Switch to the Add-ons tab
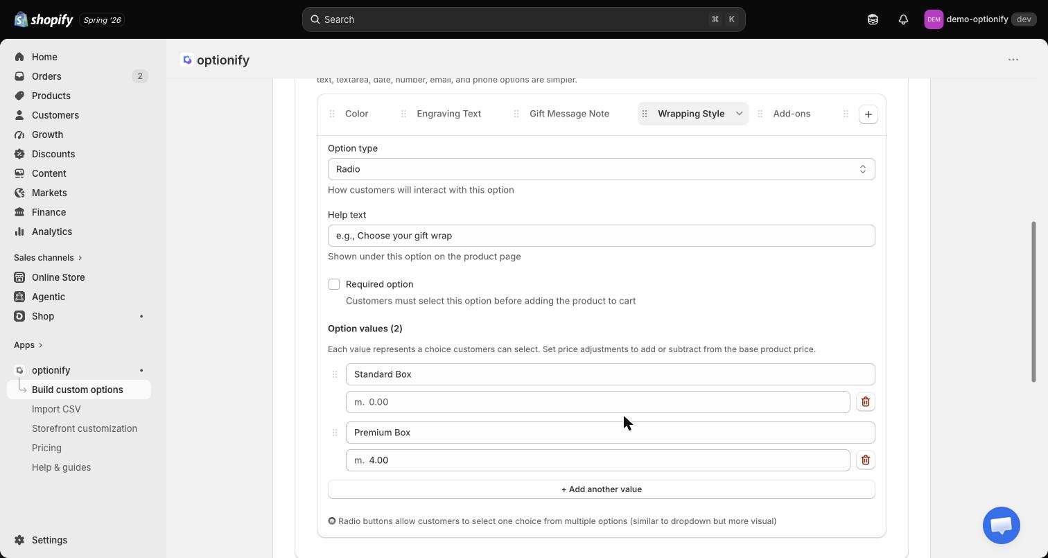 pyautogui.click(x=792, y=114)
